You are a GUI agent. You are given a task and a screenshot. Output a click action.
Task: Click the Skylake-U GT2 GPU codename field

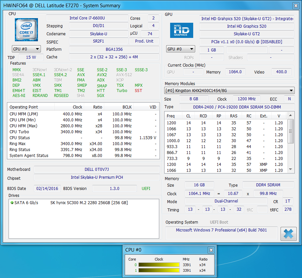pos(247,34)
